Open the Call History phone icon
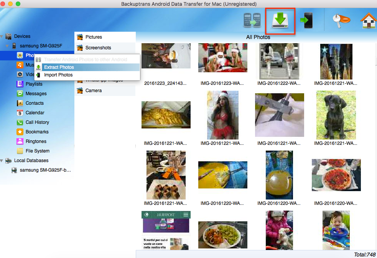Screen dimensions: 377x258 [x=20, y=122]
